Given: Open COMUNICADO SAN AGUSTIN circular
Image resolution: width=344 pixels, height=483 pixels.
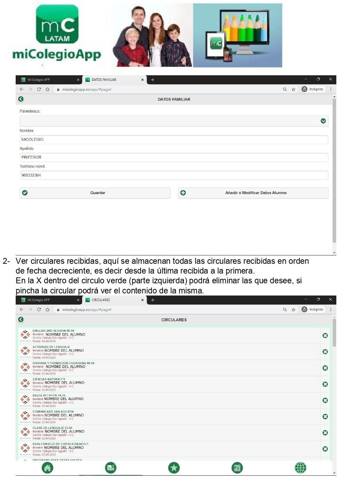Looking at the screenshot, I should click(x=169, y=417).
